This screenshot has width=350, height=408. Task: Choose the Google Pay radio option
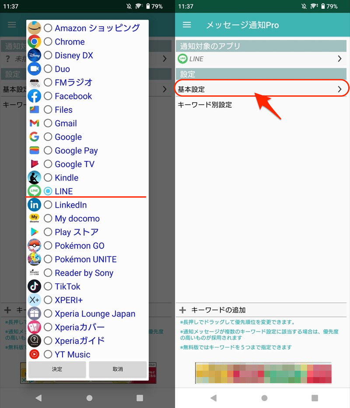48,151
